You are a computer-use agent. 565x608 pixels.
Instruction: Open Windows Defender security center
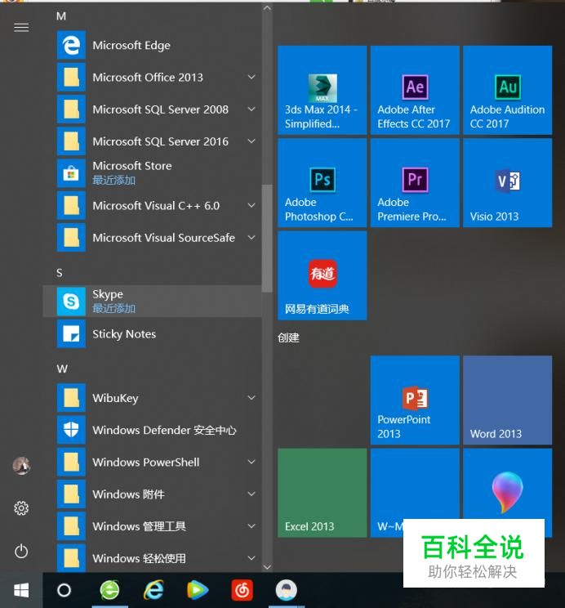tap(152, 430)
